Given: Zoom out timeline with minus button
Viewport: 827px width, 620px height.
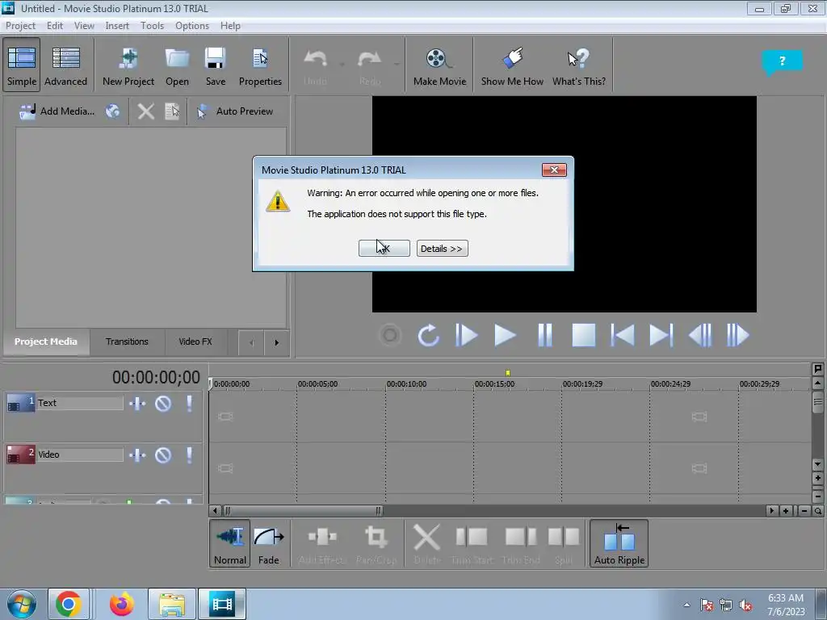Looking at the screenshot, I should (x=804, y=510).
